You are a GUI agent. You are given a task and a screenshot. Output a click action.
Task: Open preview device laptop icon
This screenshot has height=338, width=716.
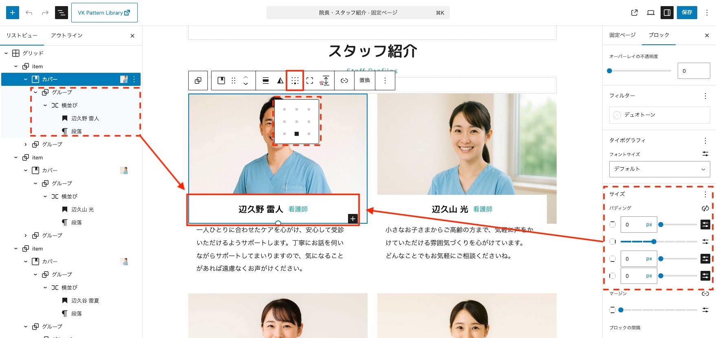tap(651, 13)
